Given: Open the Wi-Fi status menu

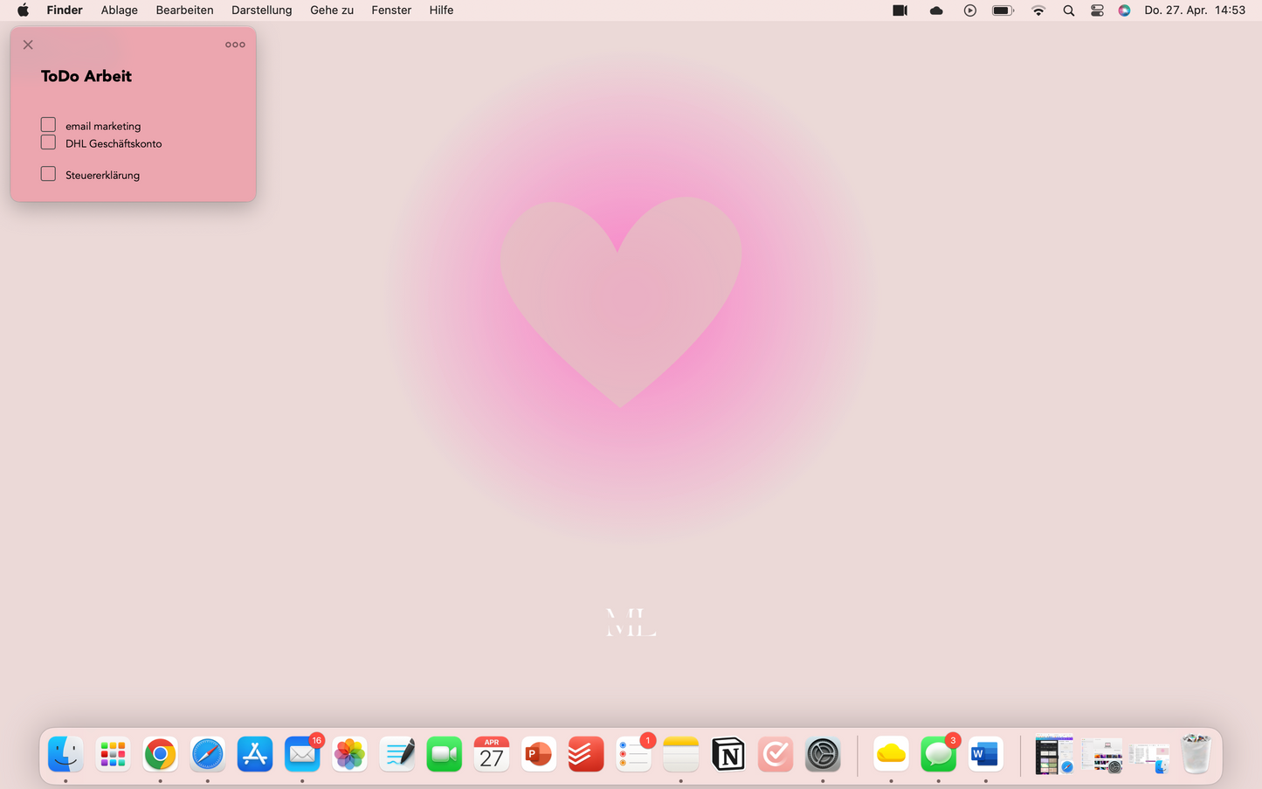Looking at the screenshot, I should pos(1038,10).
